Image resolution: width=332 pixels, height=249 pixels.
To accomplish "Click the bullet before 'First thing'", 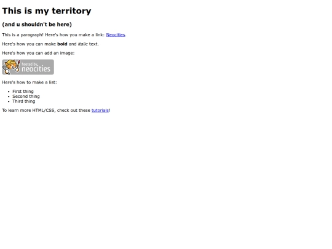I will [x=9, y=92].
